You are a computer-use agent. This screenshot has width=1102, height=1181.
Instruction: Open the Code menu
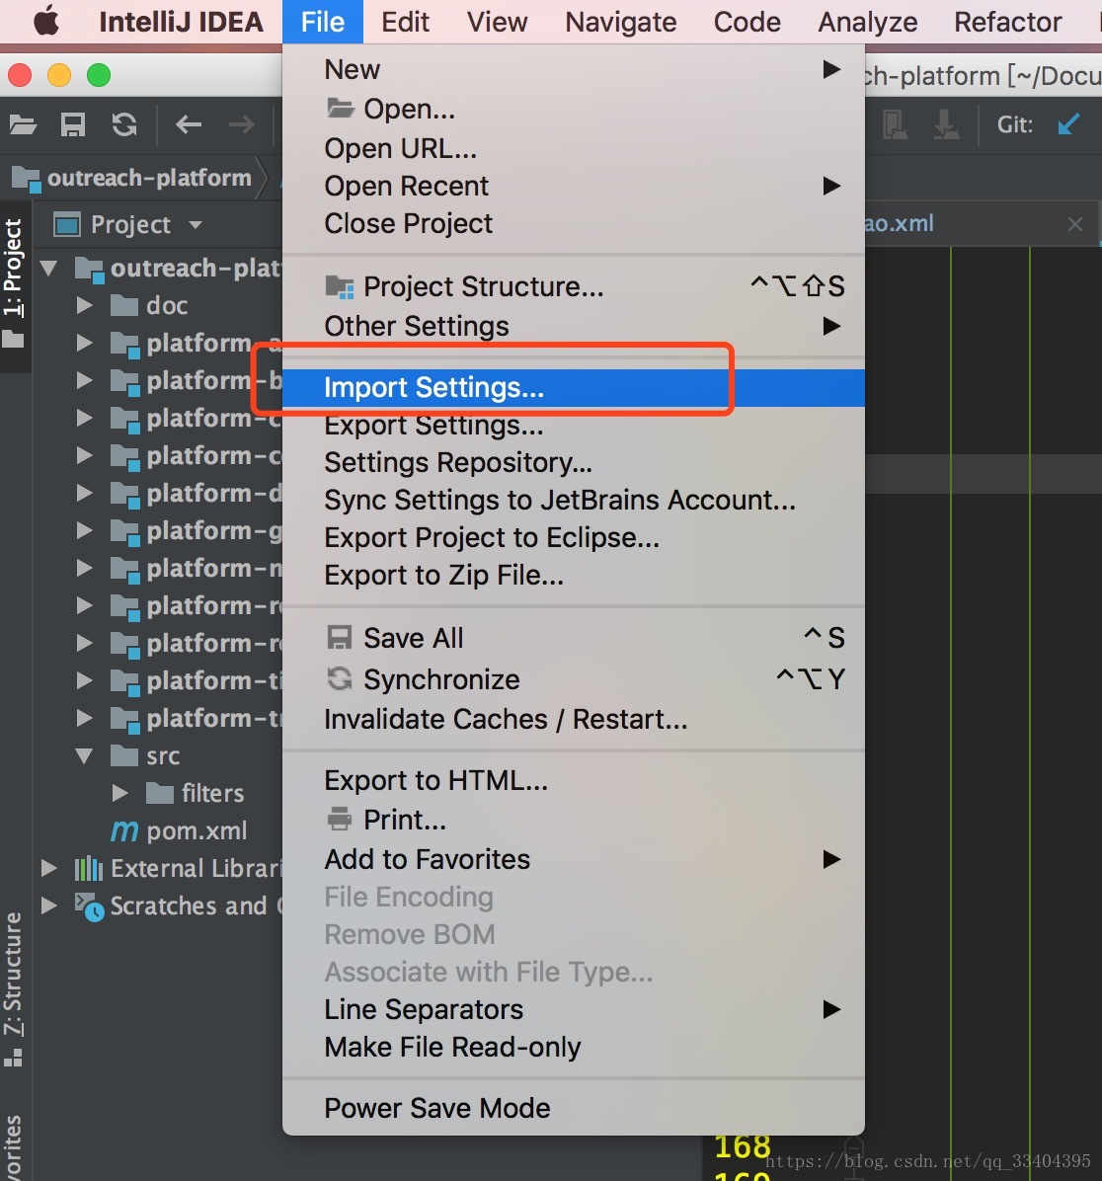click(748, 22)
